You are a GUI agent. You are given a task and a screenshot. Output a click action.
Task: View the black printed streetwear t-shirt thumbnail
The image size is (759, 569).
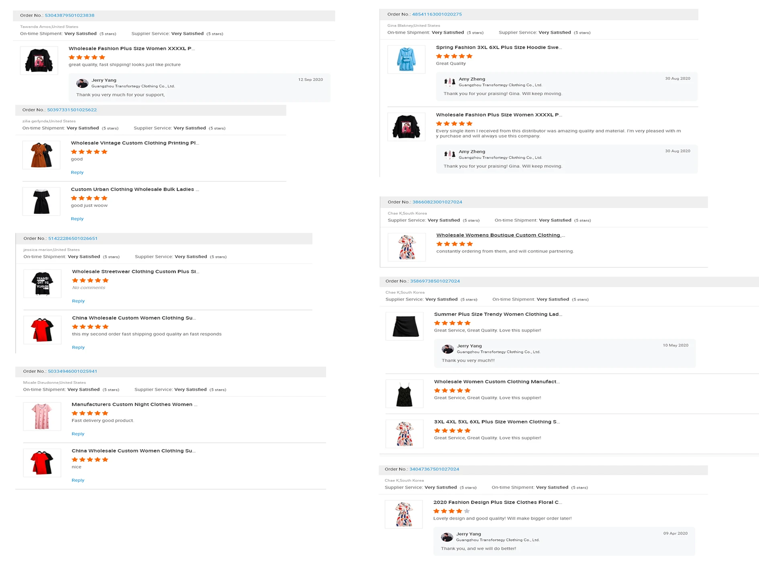click(43, 283)
